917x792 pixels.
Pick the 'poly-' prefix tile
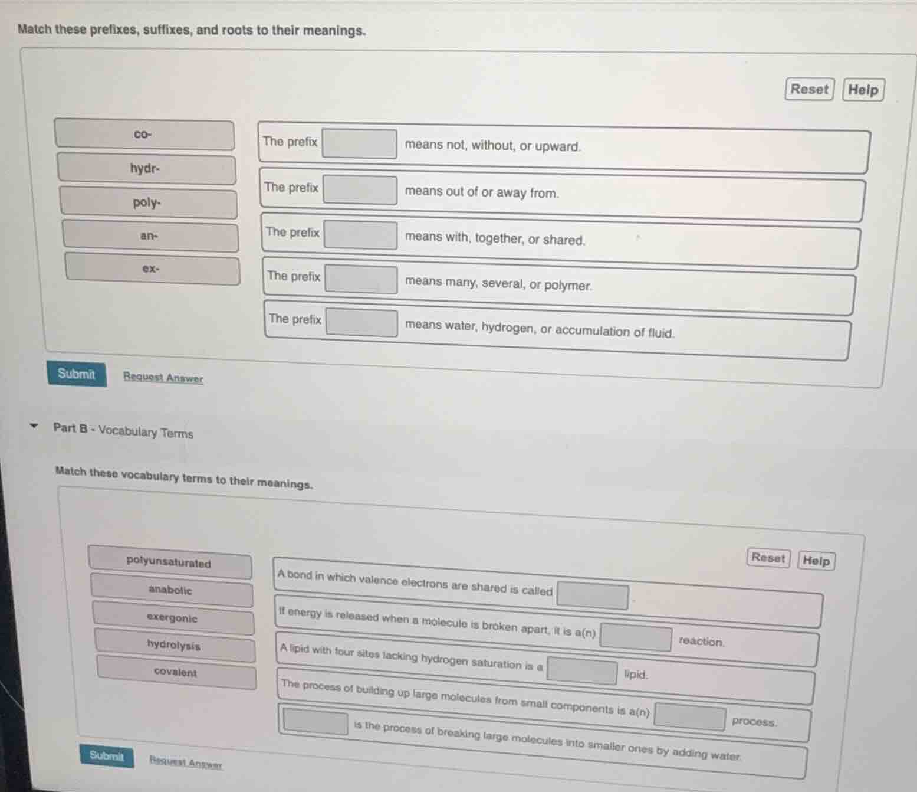148,203
